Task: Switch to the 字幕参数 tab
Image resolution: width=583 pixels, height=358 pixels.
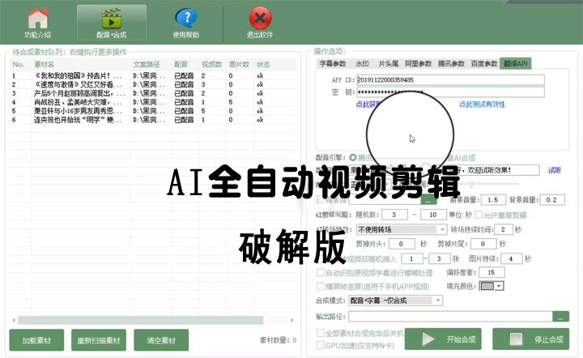Action: tap(332, 63)
